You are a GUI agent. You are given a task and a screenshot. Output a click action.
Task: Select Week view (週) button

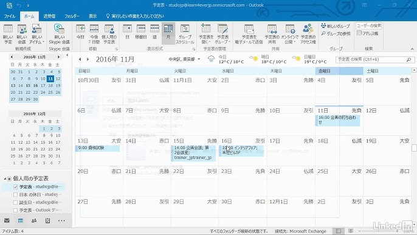154,32
